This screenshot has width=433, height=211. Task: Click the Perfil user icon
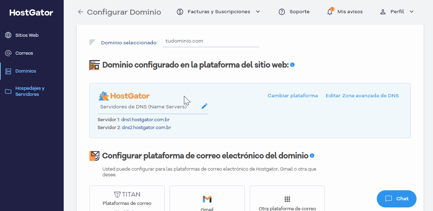point(383,12)
